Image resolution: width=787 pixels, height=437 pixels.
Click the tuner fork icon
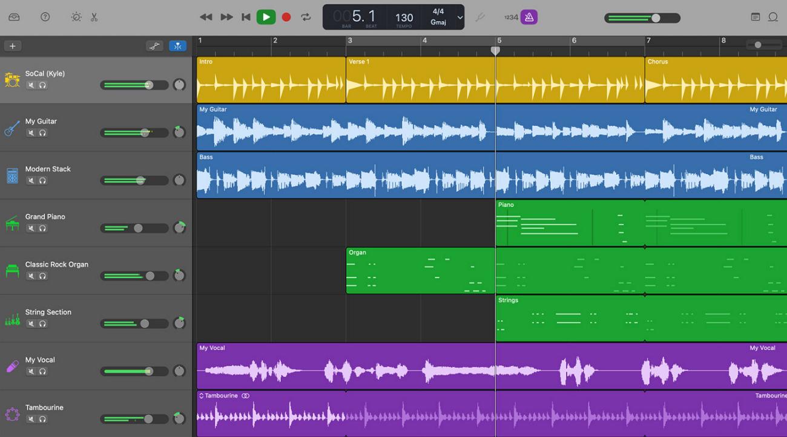point(480,17)
